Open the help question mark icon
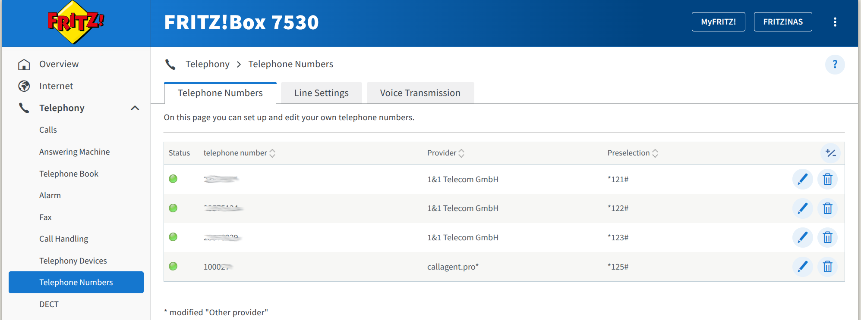The width and height of the screenshot is (861, 320). 835,65
